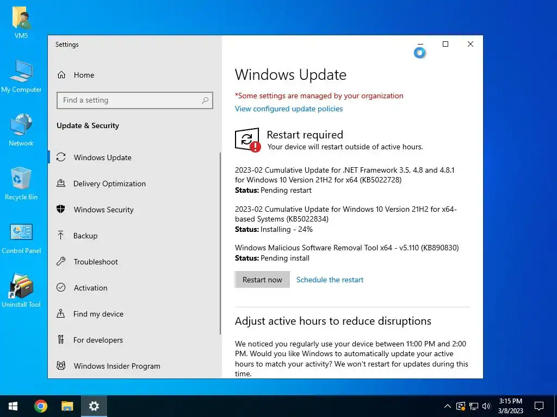557x417 pixels.
Task: Click the network icon in system tray
Action: click(x=474, y=406)
